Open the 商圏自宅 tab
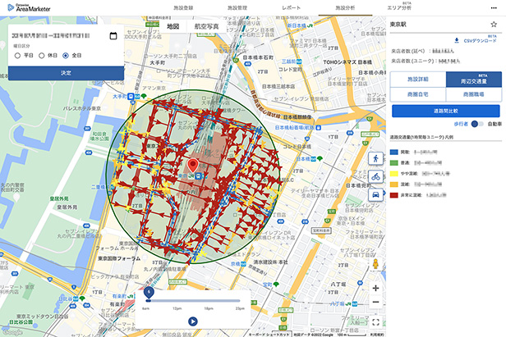 [x=418, y=94]
